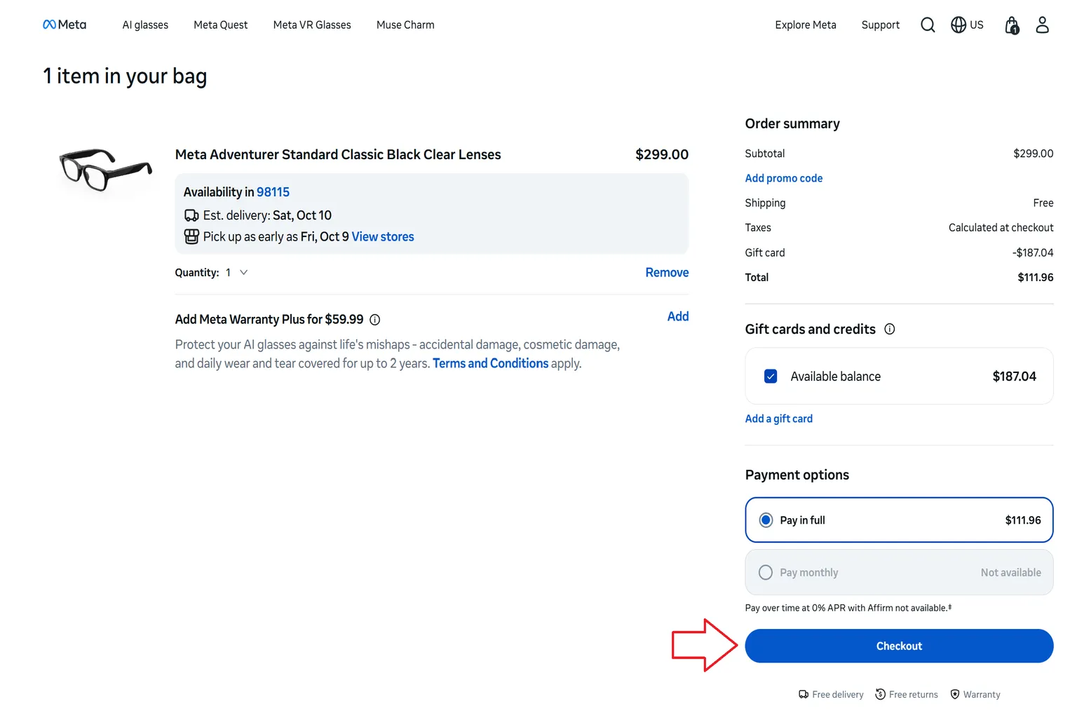Open the Support menu

point(881,25)
